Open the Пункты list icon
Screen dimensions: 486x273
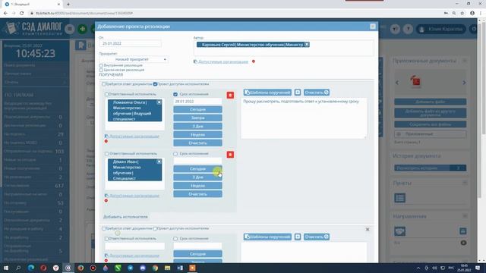[400, 198]
